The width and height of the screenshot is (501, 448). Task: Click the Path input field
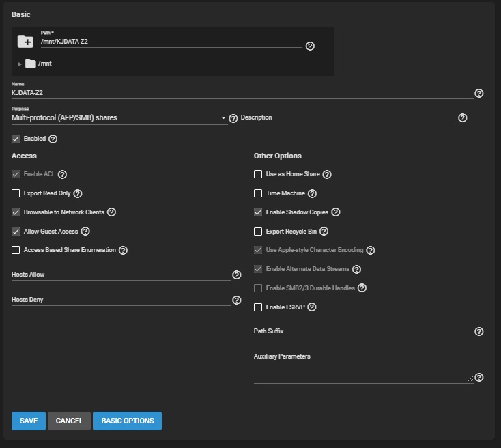tap(171, 42)
